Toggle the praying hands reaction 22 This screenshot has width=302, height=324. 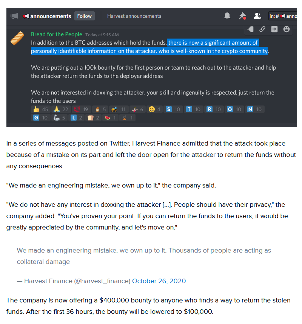coord(61,109)
